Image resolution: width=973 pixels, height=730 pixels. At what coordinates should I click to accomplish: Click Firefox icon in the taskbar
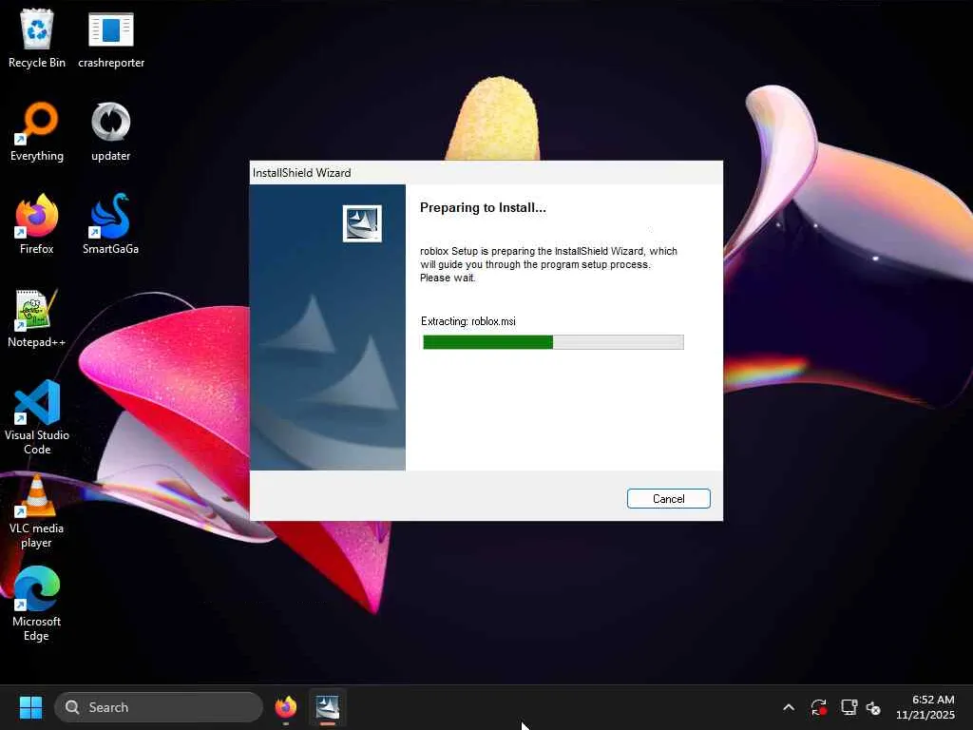[x=285, y=707]
